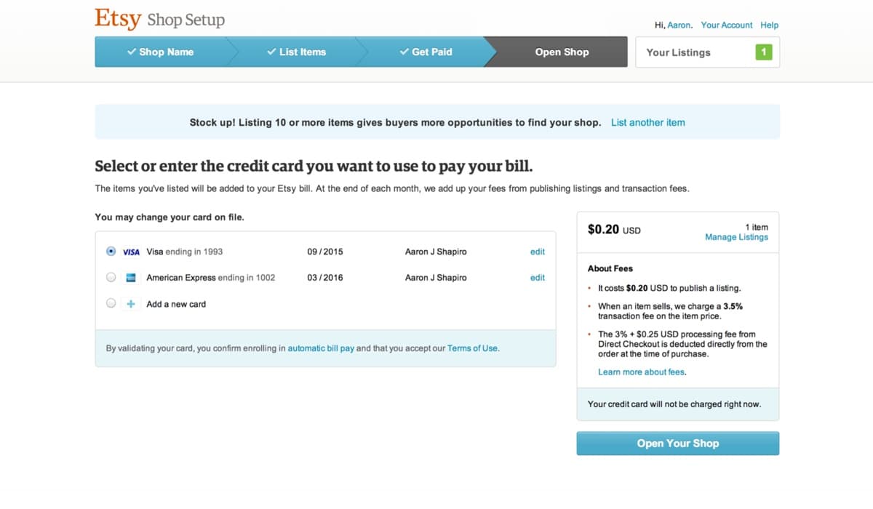Click the checkmark on the Get Paid step

click(x=404, y=52)
